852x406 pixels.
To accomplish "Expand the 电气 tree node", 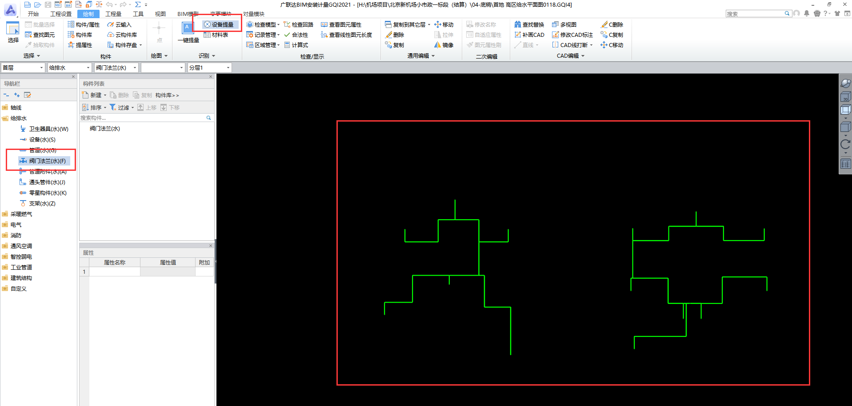I will tap(5, 225).
